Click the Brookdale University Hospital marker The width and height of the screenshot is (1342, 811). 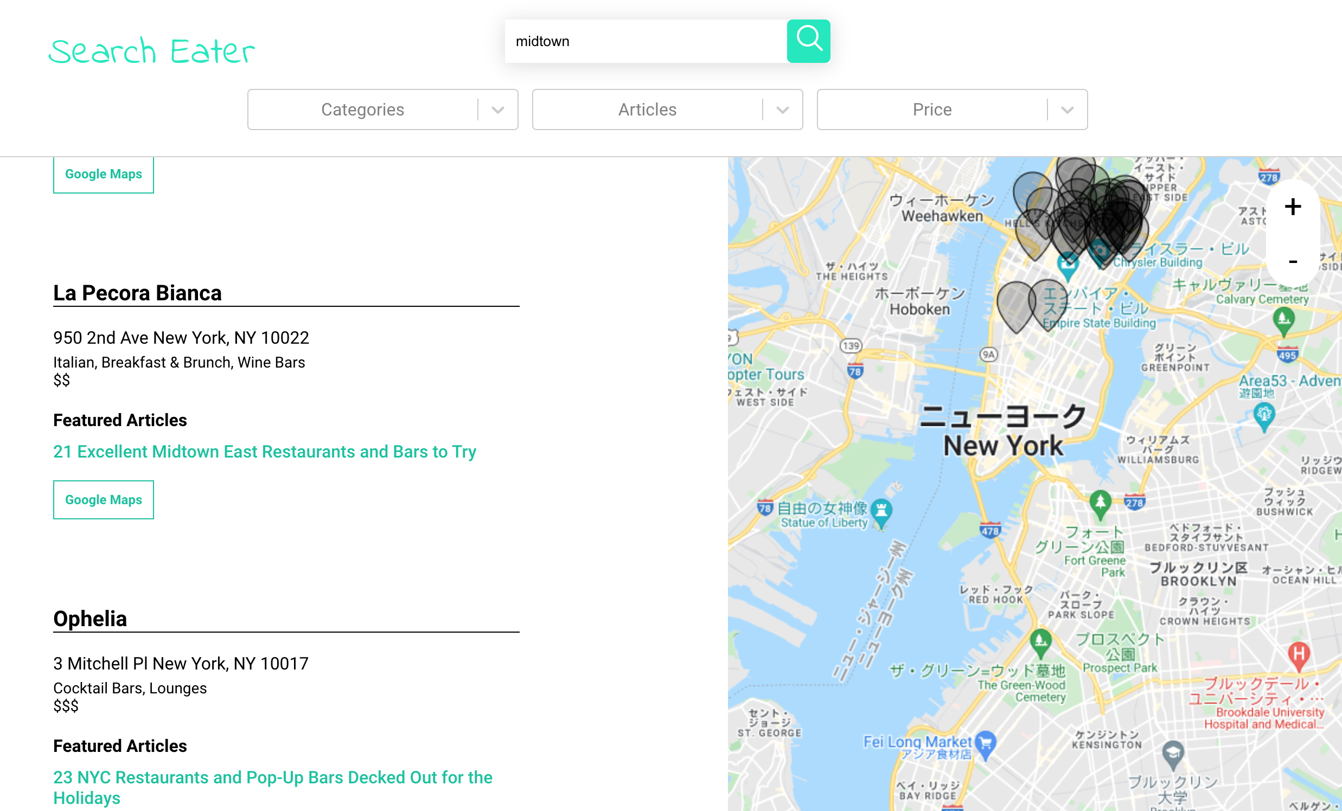coord(1299,656)
